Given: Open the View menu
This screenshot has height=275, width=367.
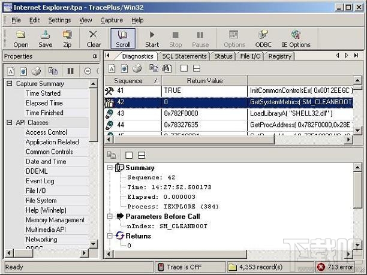Looking at the screenshot, I should click(x=85, y=20).
